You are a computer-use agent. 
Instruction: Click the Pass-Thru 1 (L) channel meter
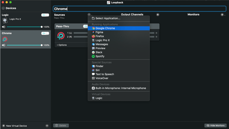[x=81, y=33]
